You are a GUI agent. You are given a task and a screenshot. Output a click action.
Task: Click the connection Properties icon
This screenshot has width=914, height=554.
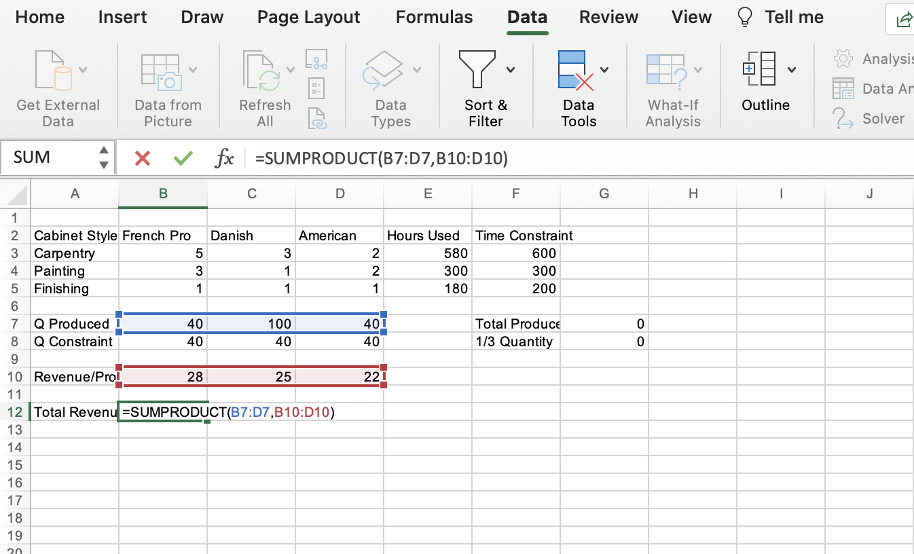click(x=316, y=88)
